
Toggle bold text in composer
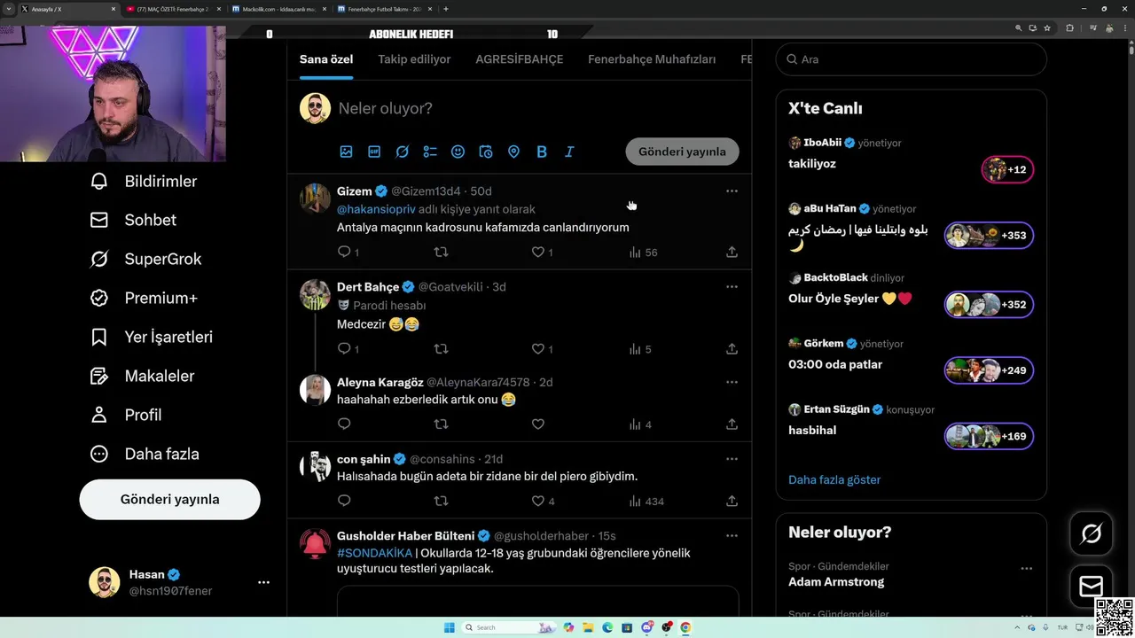tap(542, 152)
